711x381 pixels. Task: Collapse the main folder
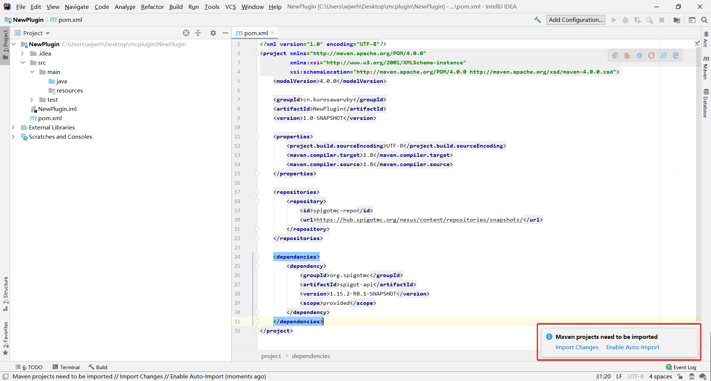tap(32, 72)
